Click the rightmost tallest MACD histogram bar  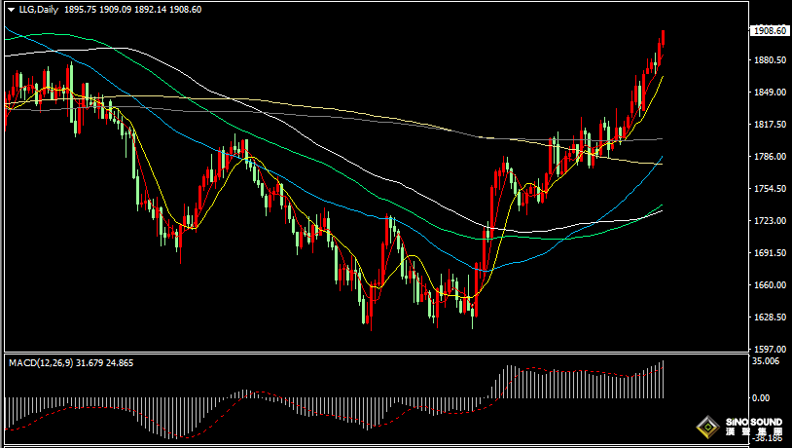(663, 379)
